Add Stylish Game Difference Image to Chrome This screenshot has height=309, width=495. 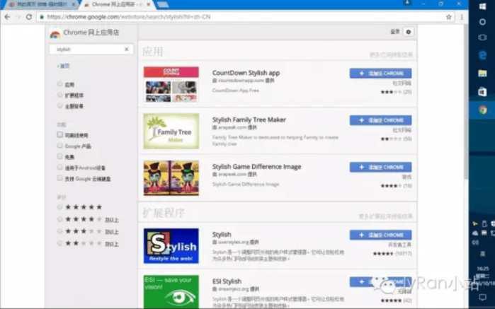click(x=380, y=167)
